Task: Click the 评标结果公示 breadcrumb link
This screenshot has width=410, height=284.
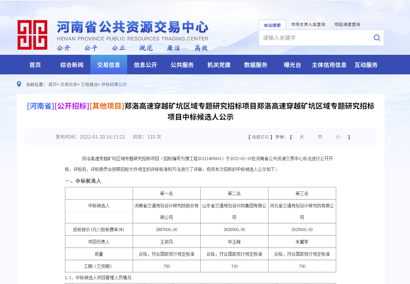Action: click(114, 84)
